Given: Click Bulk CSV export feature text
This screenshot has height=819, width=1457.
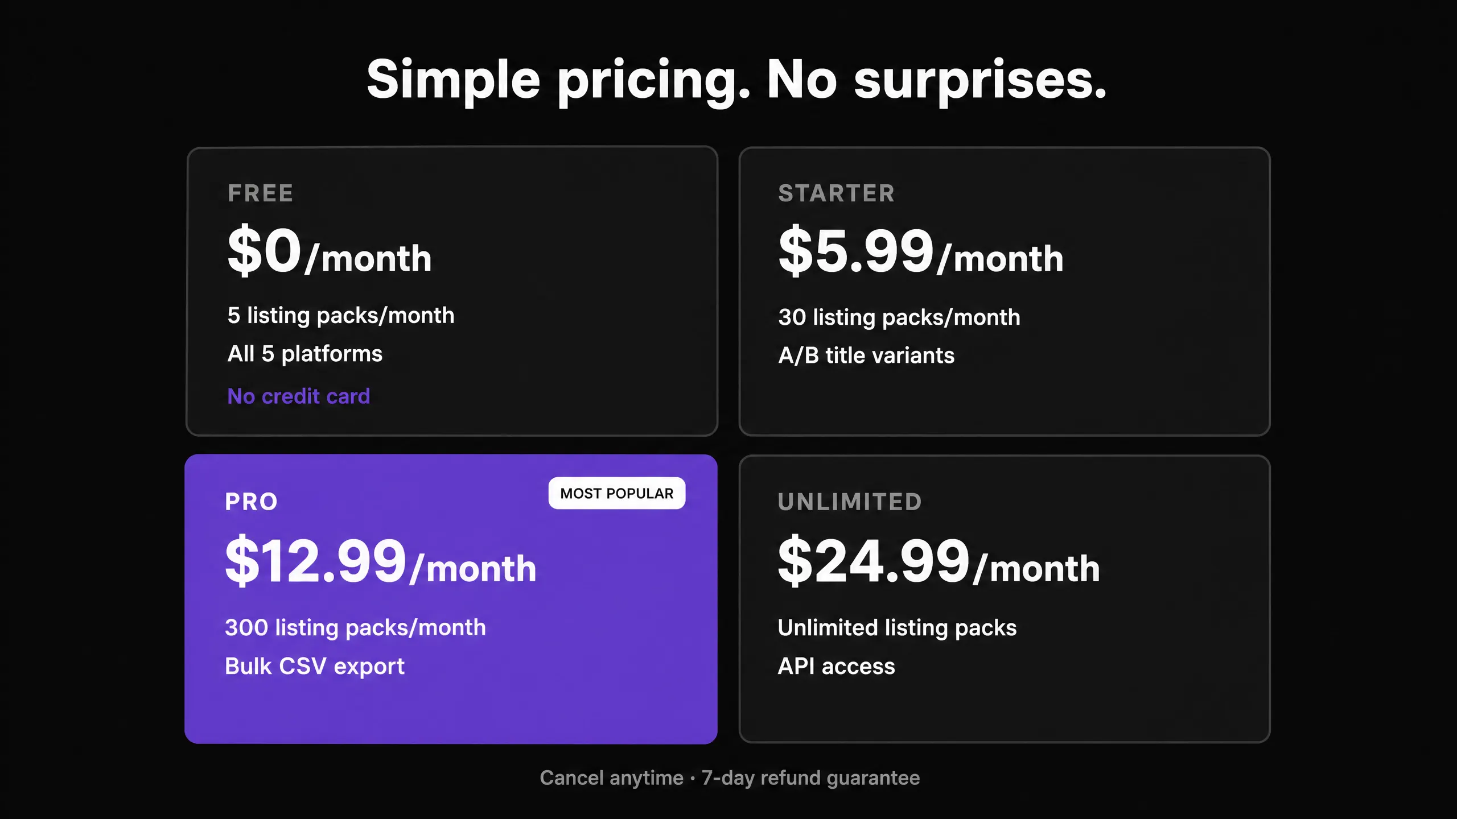Looking at the screenshot, I should point(315,666).
